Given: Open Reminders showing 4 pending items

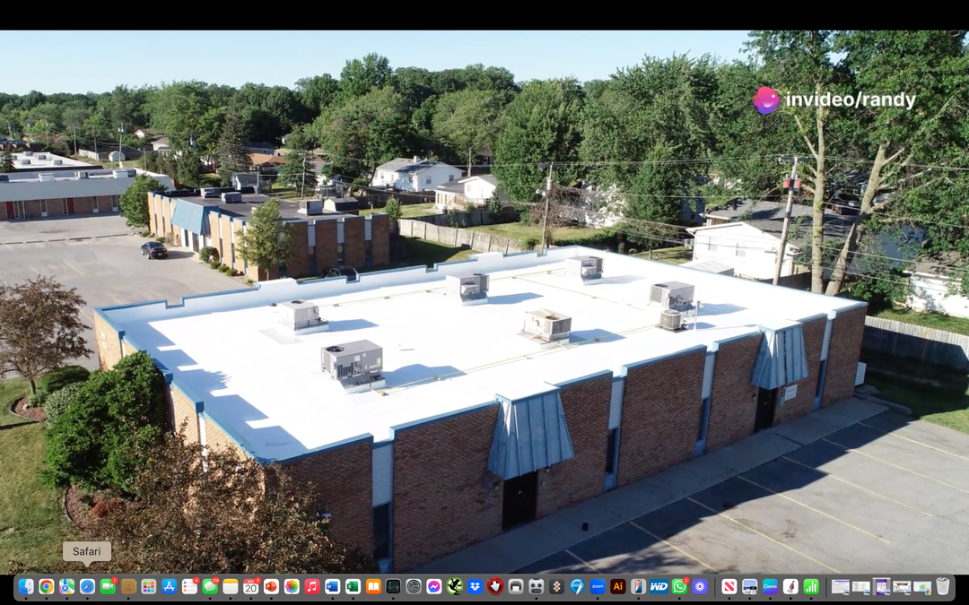Looking at the screenshot, I should tap(189, 586).
